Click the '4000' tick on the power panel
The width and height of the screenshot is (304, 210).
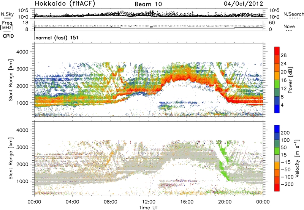(22, 52)
